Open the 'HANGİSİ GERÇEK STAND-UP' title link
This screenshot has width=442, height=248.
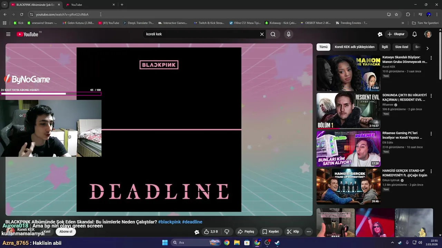tap(405, 173)
